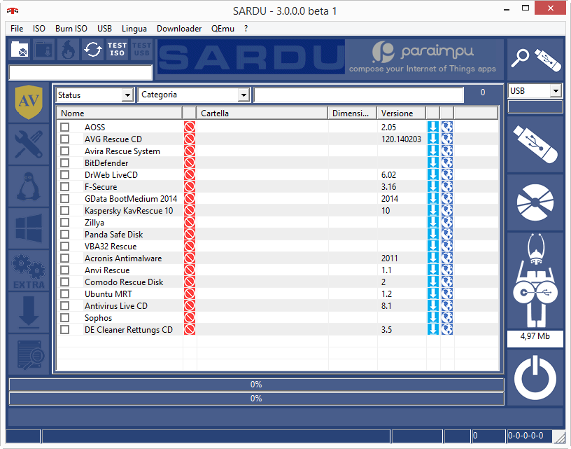Sort by the Nome column header
571x449 pixels.
point(120,113)
